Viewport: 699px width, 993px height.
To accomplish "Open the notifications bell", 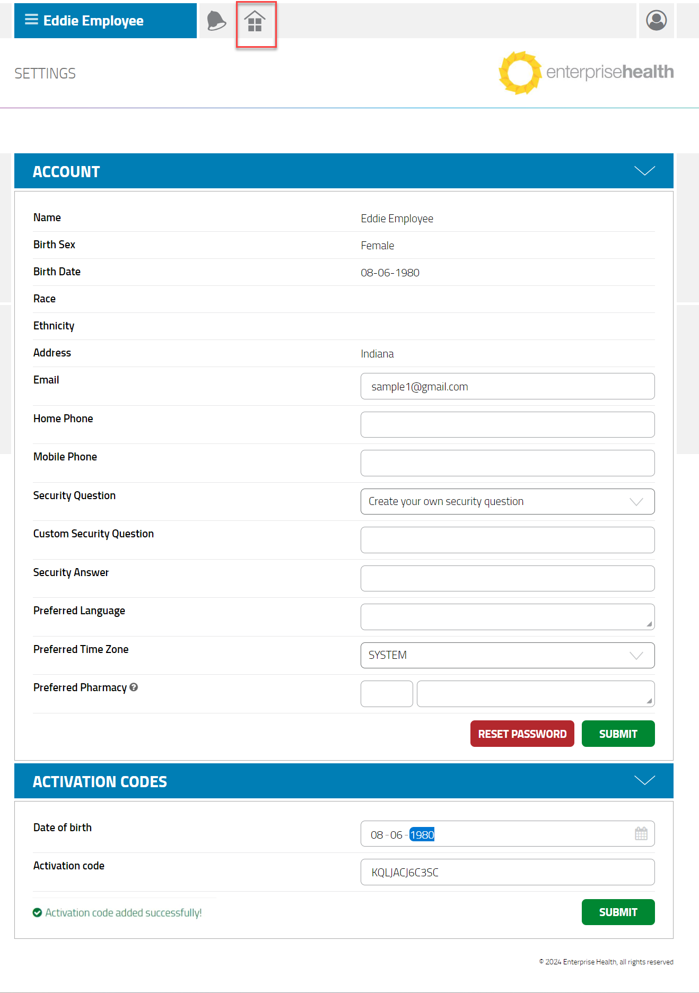I will (216, 21).
